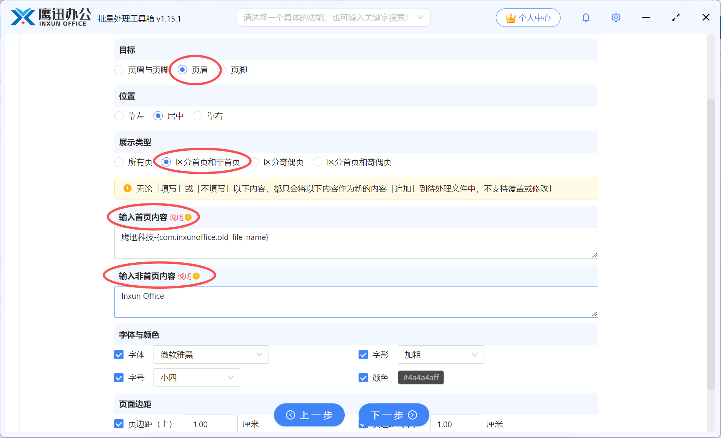Click the Inxun Office logo

tap(51, 17)
